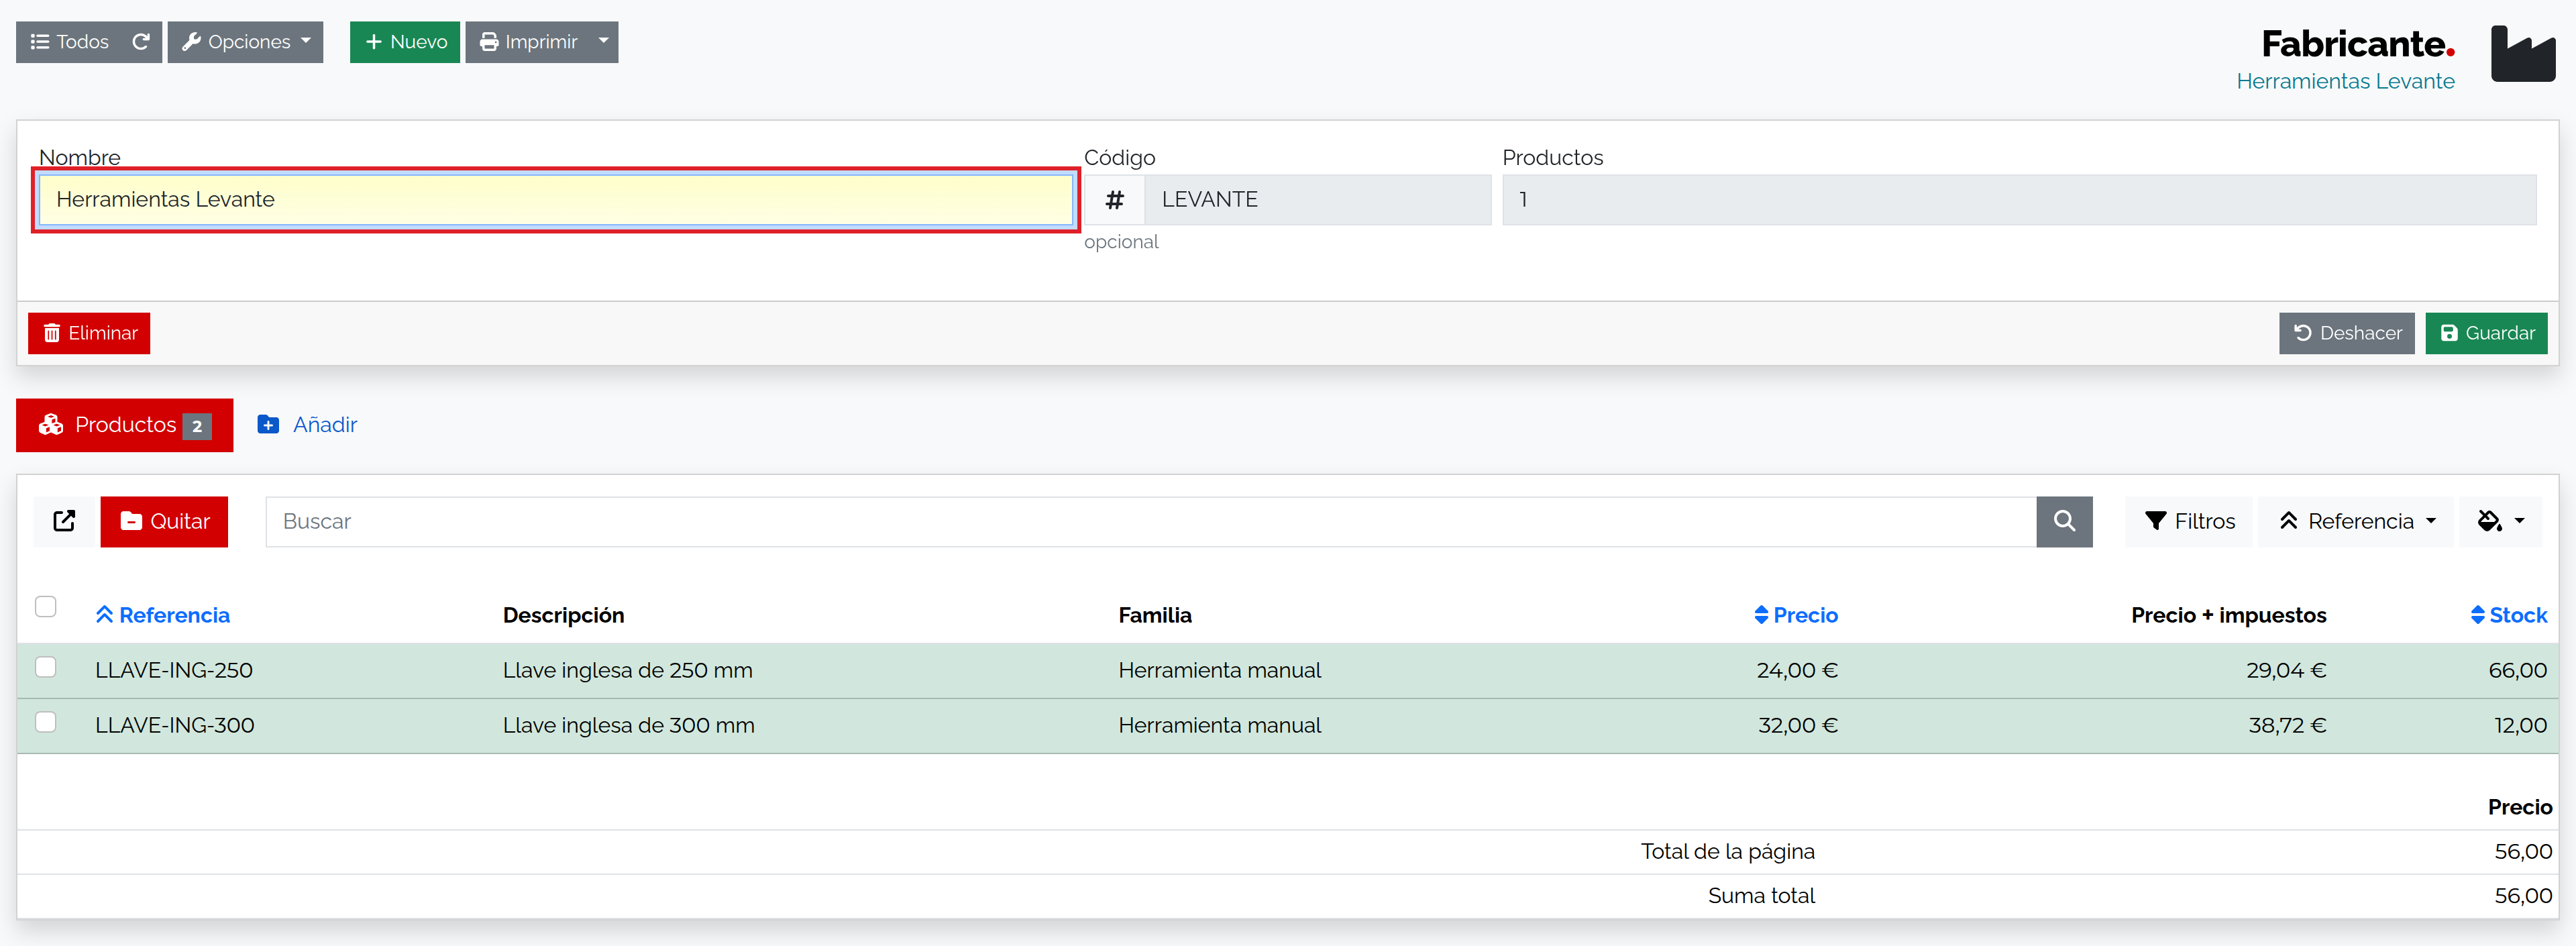Click the Código field containing LEVANTE

pos(1317,200)
